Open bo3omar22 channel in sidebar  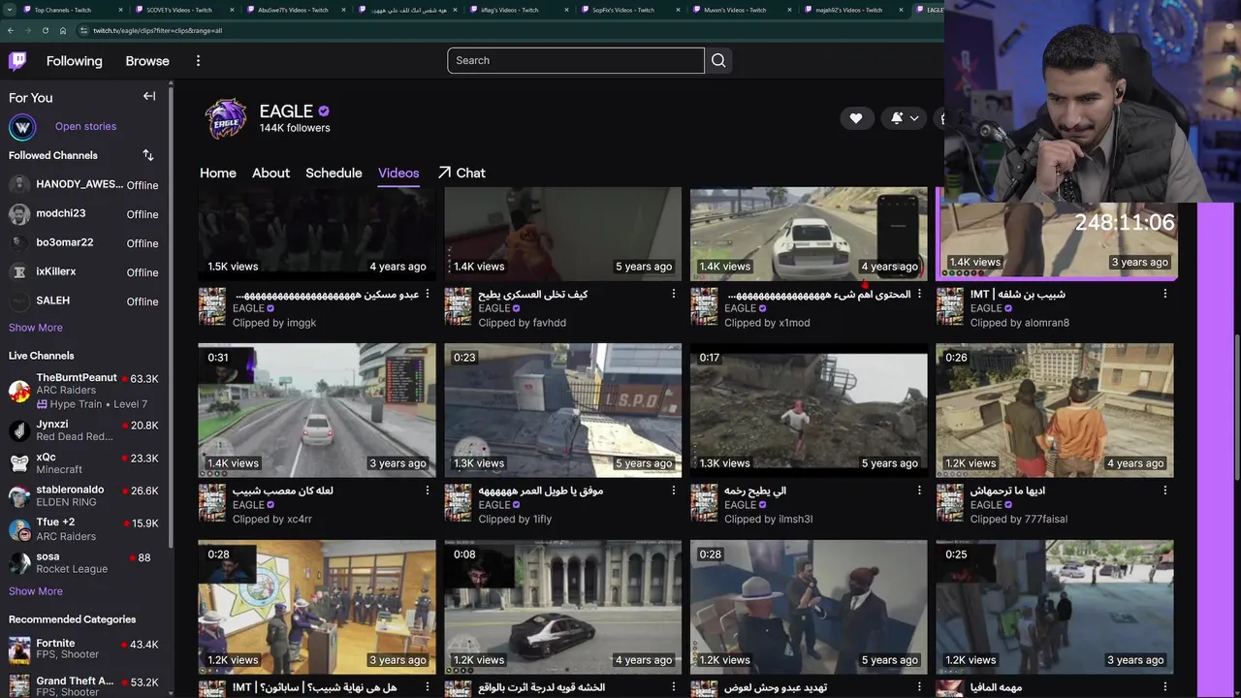pyautogui.click(x=85, y=243)
